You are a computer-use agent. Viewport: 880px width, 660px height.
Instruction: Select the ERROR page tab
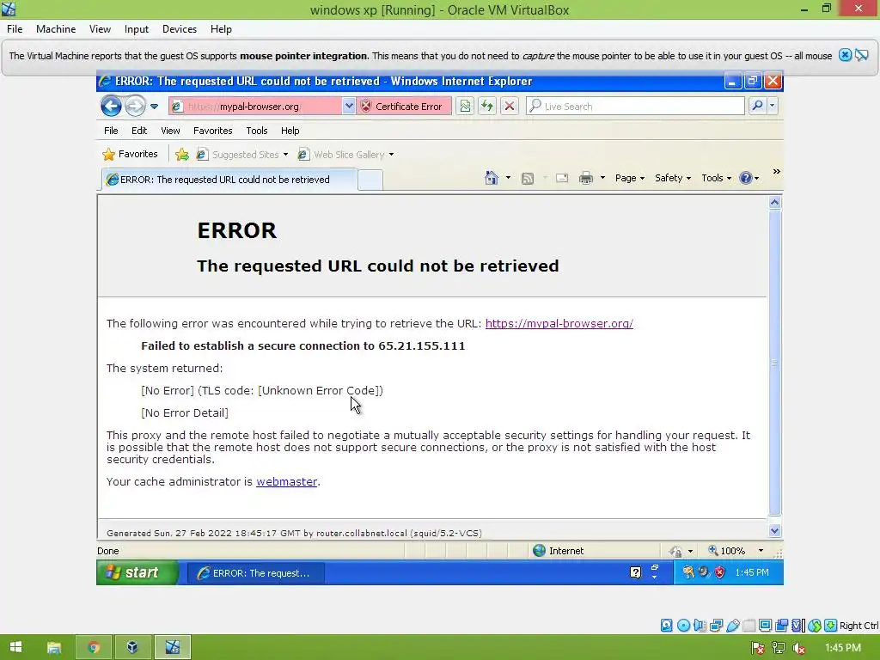pos(229,180)
